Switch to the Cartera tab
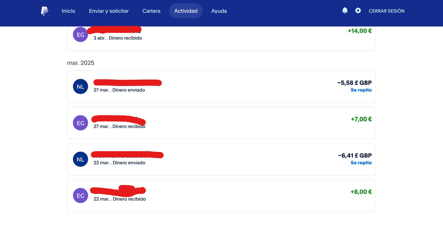This screenshot has height=236, width=443. [151, 11]
